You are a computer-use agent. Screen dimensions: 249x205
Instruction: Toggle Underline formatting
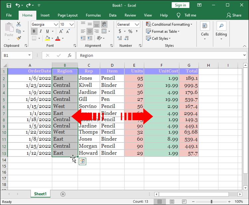coord(47,31)
